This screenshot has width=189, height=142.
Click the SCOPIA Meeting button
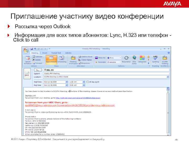(x=165, y=60)
